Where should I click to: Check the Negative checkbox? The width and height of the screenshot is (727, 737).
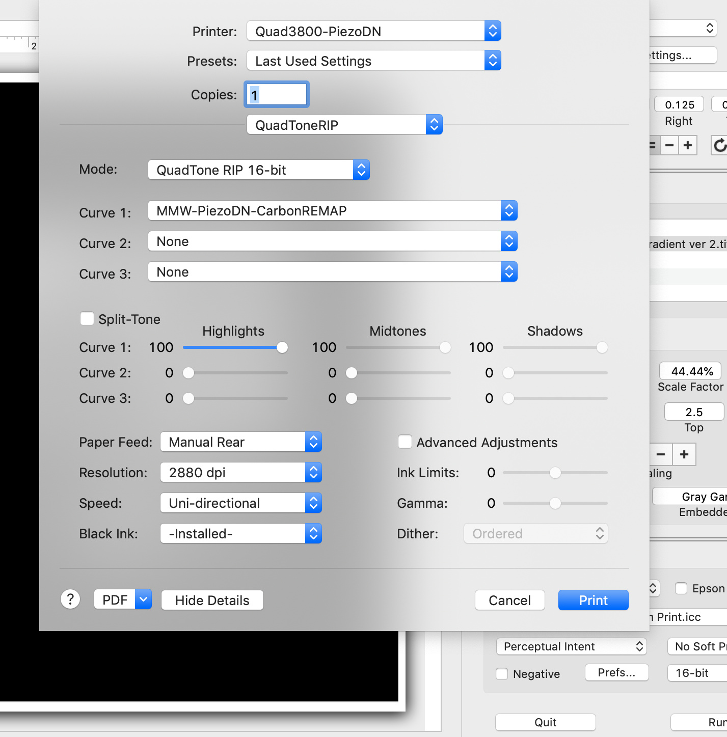pyautogui.click(x=502, y=674)
